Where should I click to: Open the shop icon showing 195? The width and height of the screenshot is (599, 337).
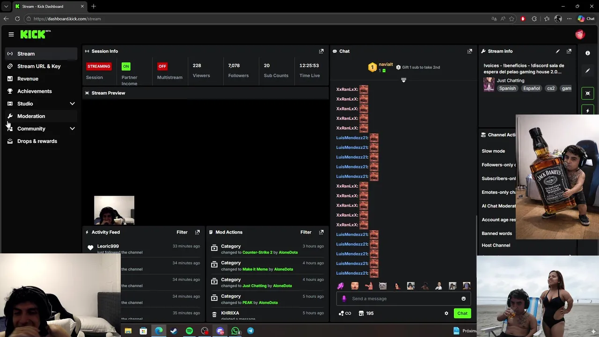(366, 313)
